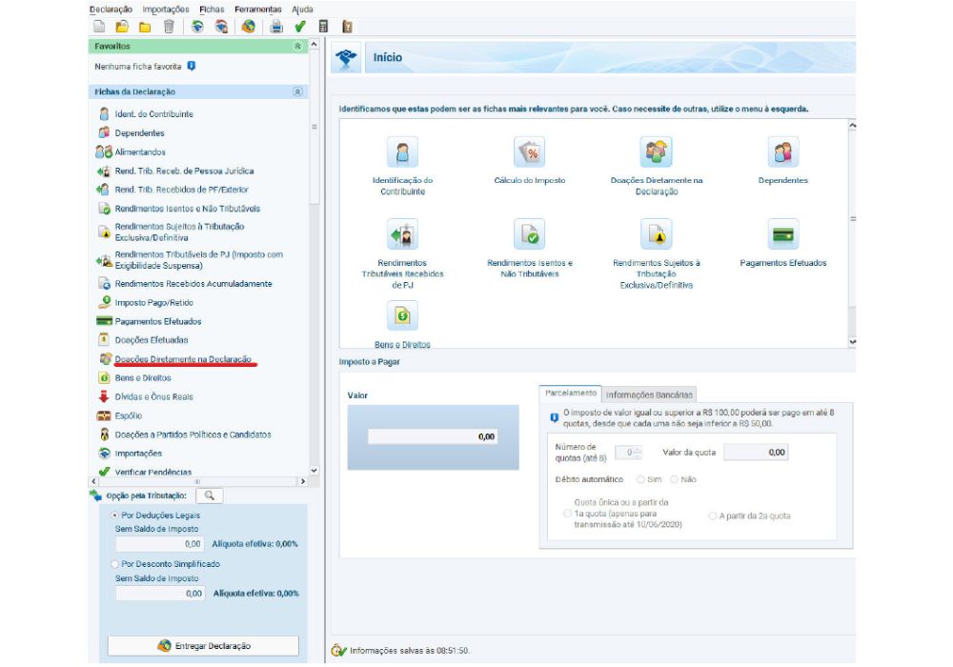Select Por Desconto Simplificado option

(x=115, y=564)
